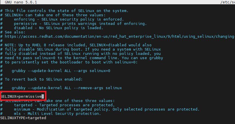The image size is (235, 124).
Task: Click the file path in title bar
Action: tap(228, 2)
